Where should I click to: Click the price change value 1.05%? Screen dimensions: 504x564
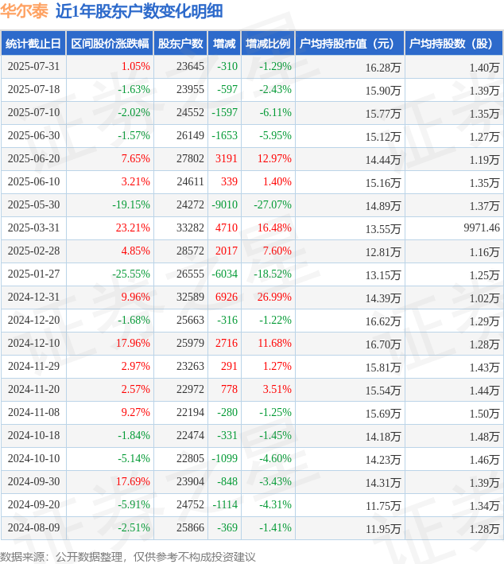(135, 66)
